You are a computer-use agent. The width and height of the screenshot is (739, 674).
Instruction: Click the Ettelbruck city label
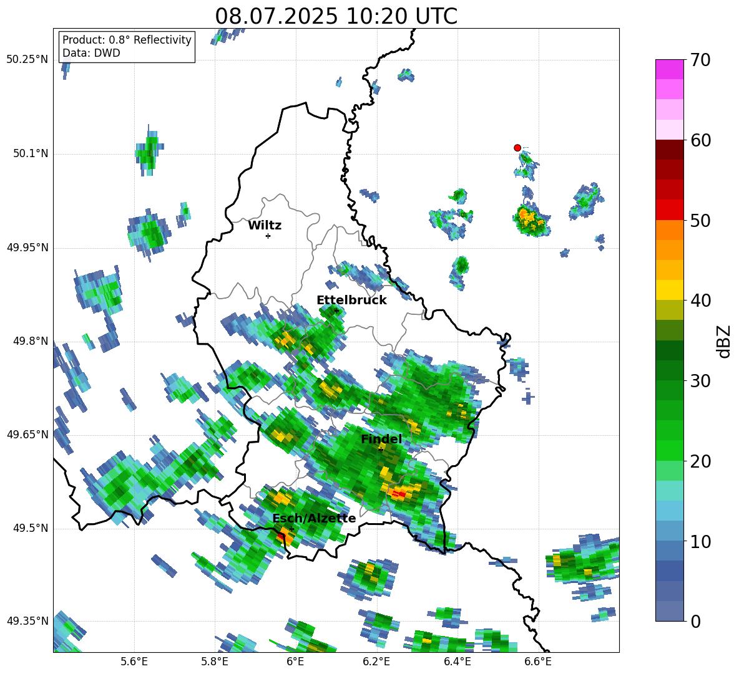pos(351,301)
